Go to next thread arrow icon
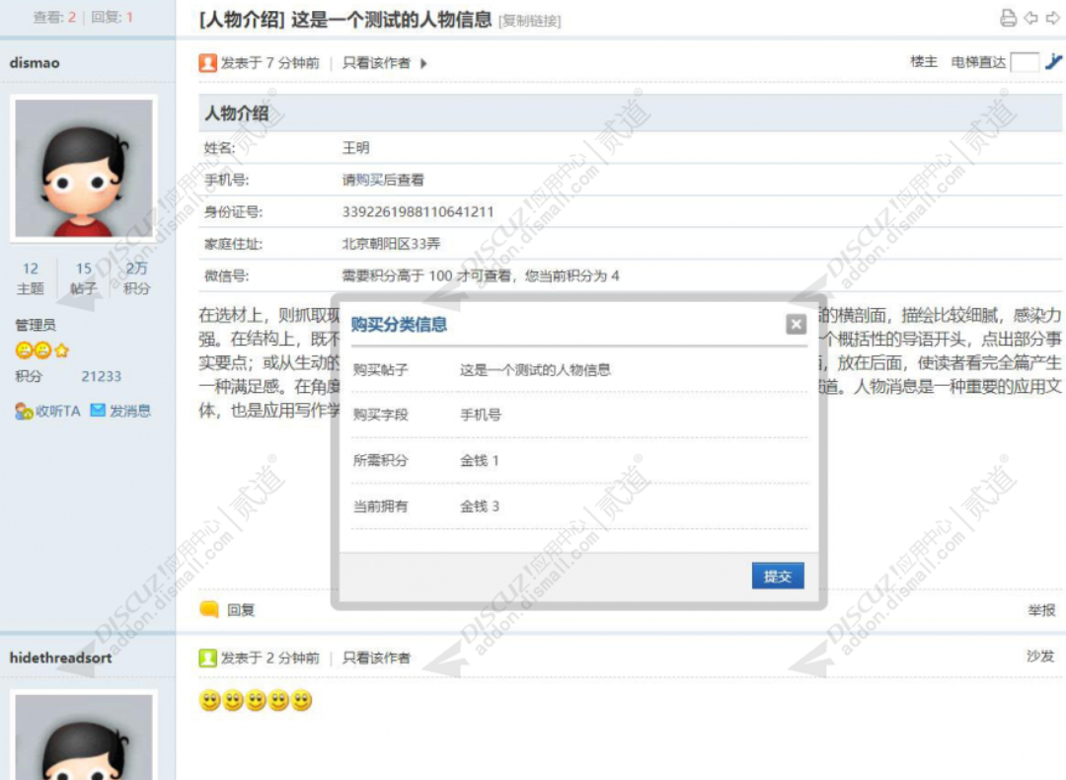The image size is (1066, 780). (x=1053, y=19)
